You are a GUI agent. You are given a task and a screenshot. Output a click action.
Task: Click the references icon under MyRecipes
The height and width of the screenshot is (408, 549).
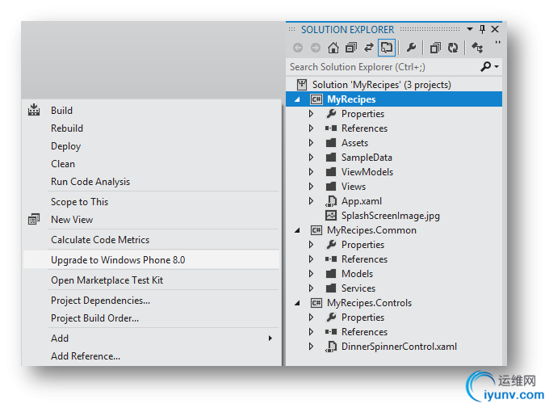[x=331, y=128]
